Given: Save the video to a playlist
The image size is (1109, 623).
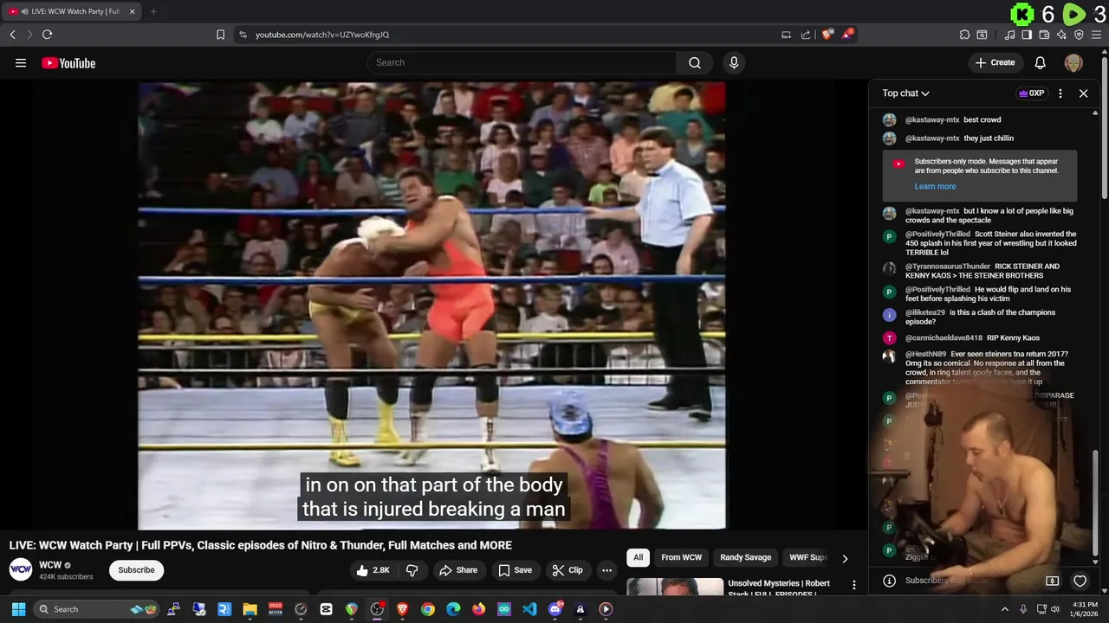Looking at the screenshot, I should pos(515,570).
